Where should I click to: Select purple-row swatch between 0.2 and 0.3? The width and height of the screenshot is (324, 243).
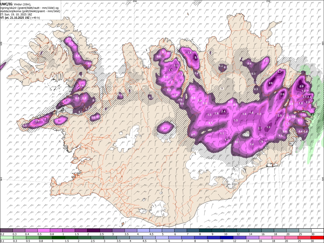(x=6, y=230)
